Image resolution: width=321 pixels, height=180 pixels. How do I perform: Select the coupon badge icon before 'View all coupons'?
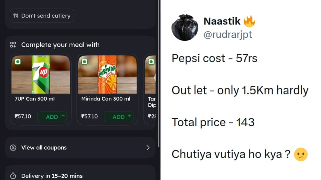[x=13, y=147]
